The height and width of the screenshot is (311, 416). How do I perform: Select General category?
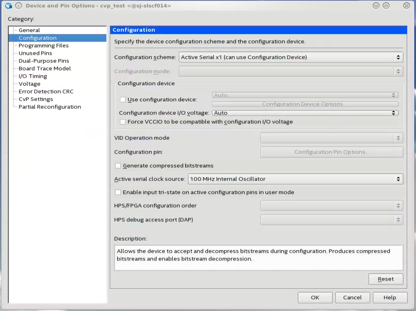point(29,30)
